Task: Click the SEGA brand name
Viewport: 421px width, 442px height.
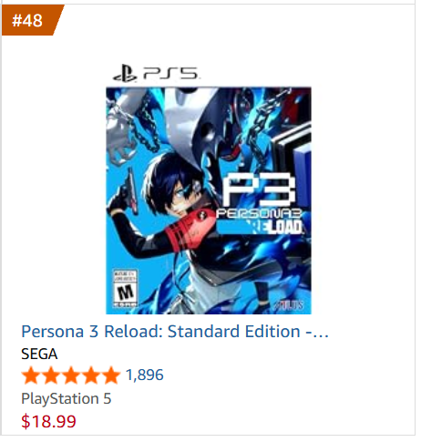Action: click(x=39, y=355)
